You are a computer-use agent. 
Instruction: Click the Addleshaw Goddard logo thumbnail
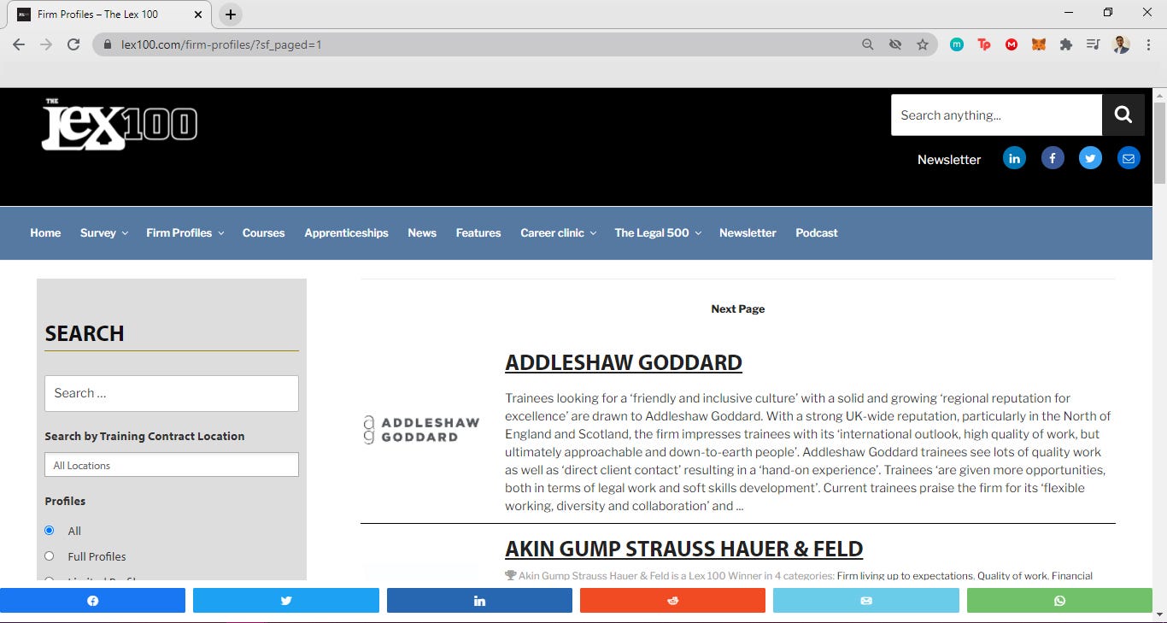click(421, 430)
